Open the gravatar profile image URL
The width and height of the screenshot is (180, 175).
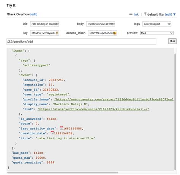(x=114, y=99)
